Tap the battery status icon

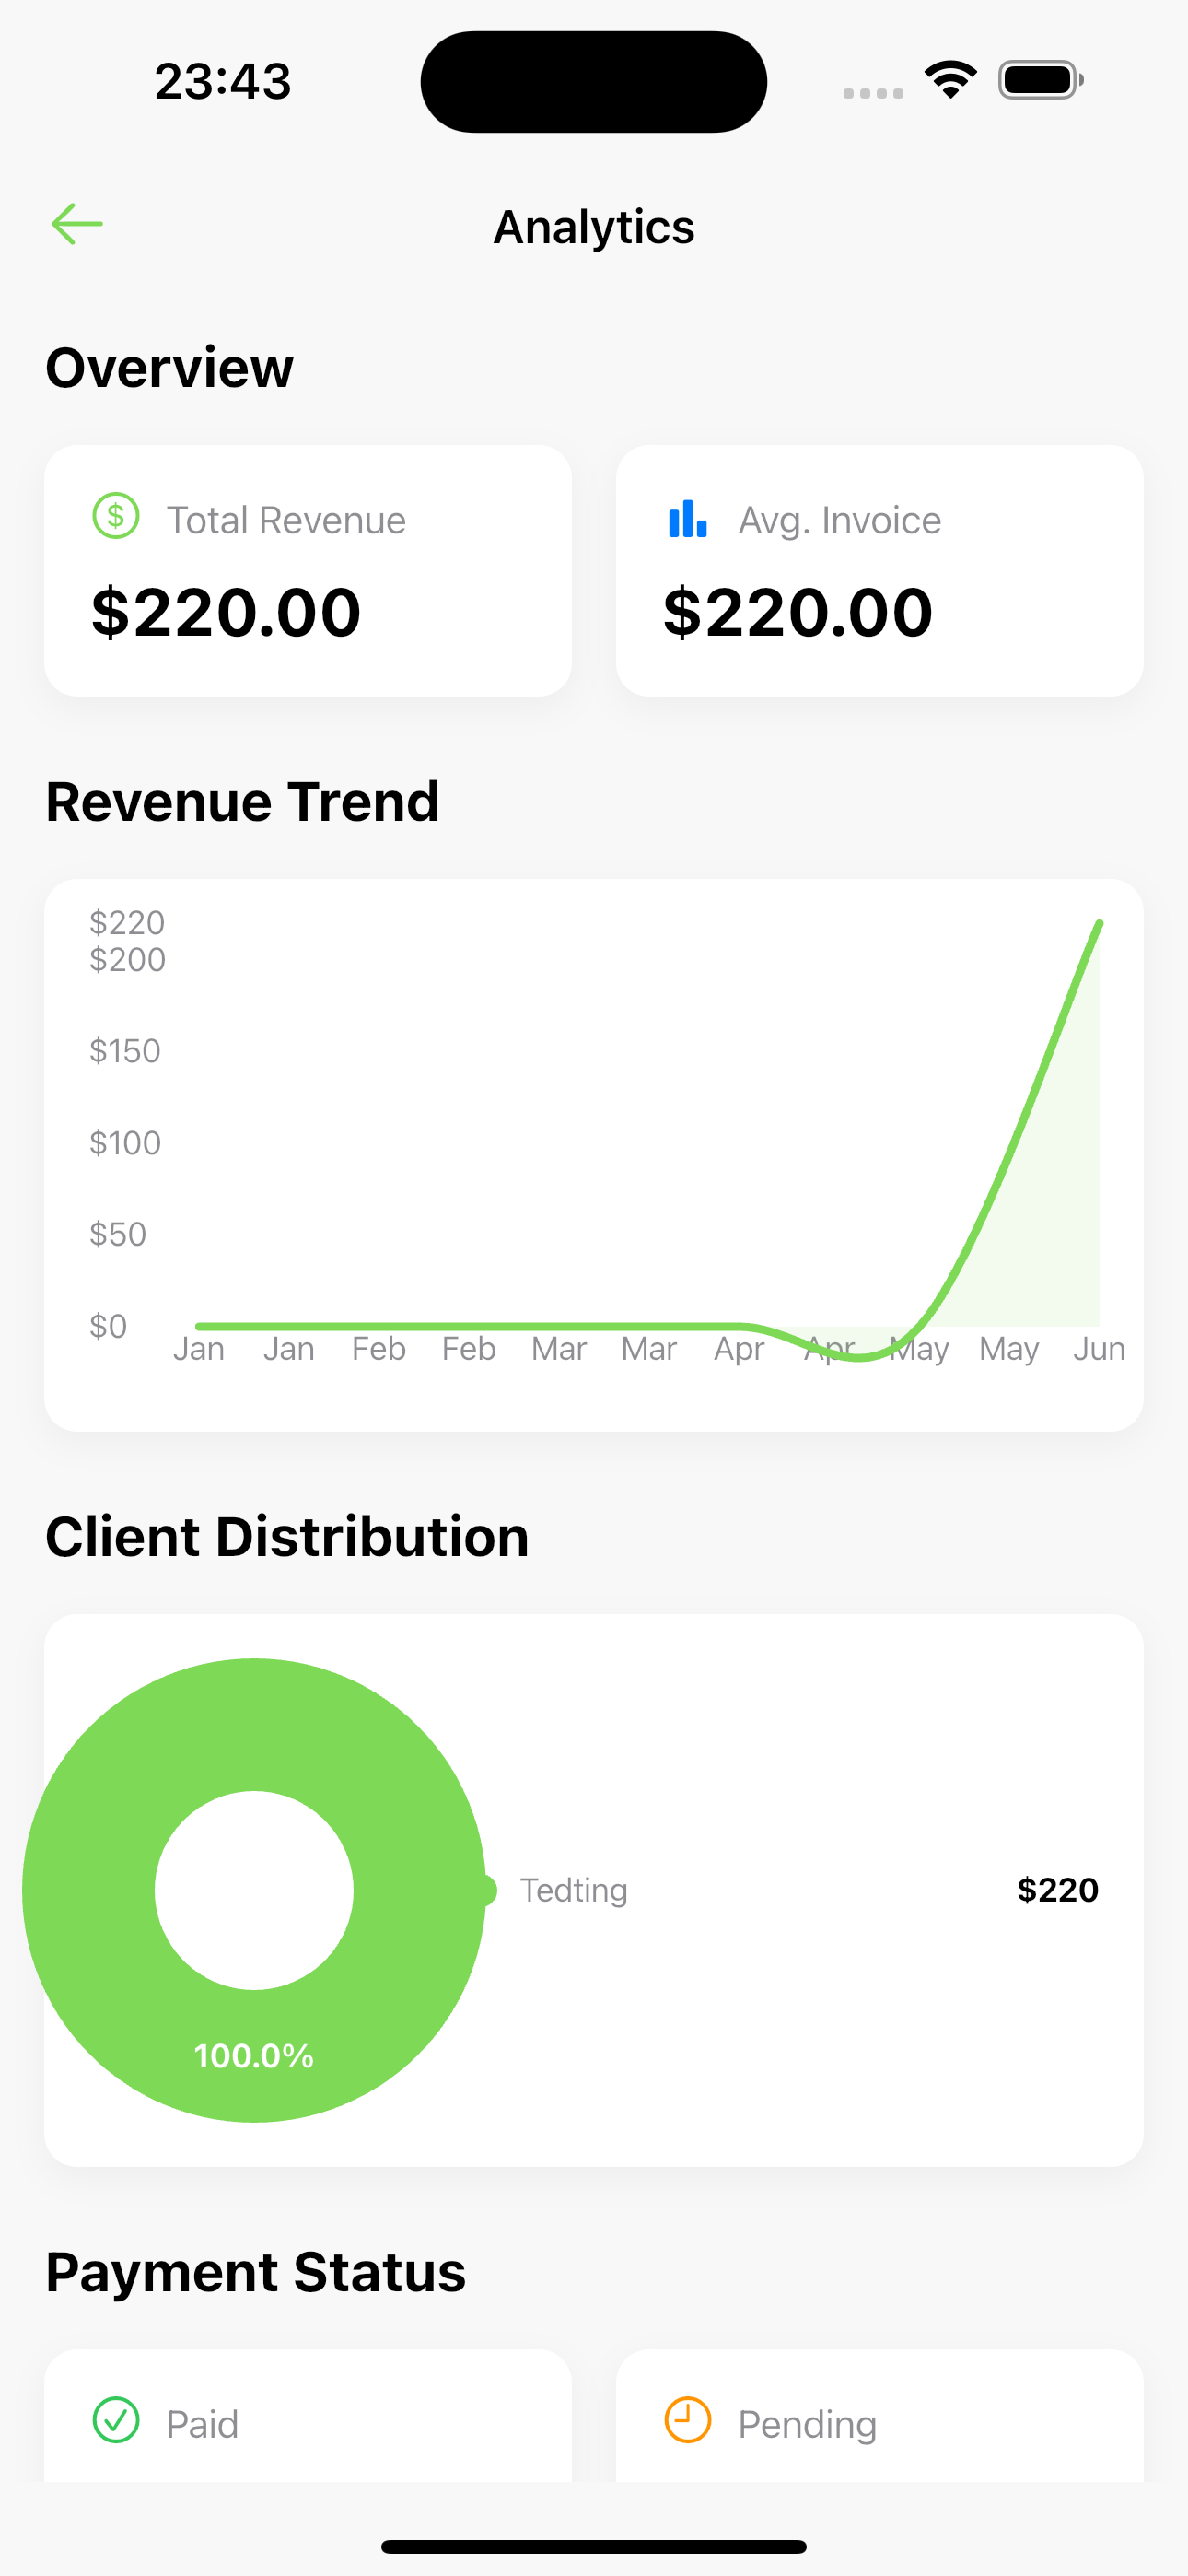click(1041, 80)
